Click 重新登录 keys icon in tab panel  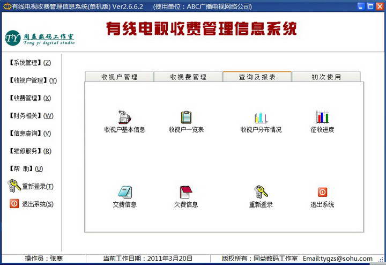(261, 192)
